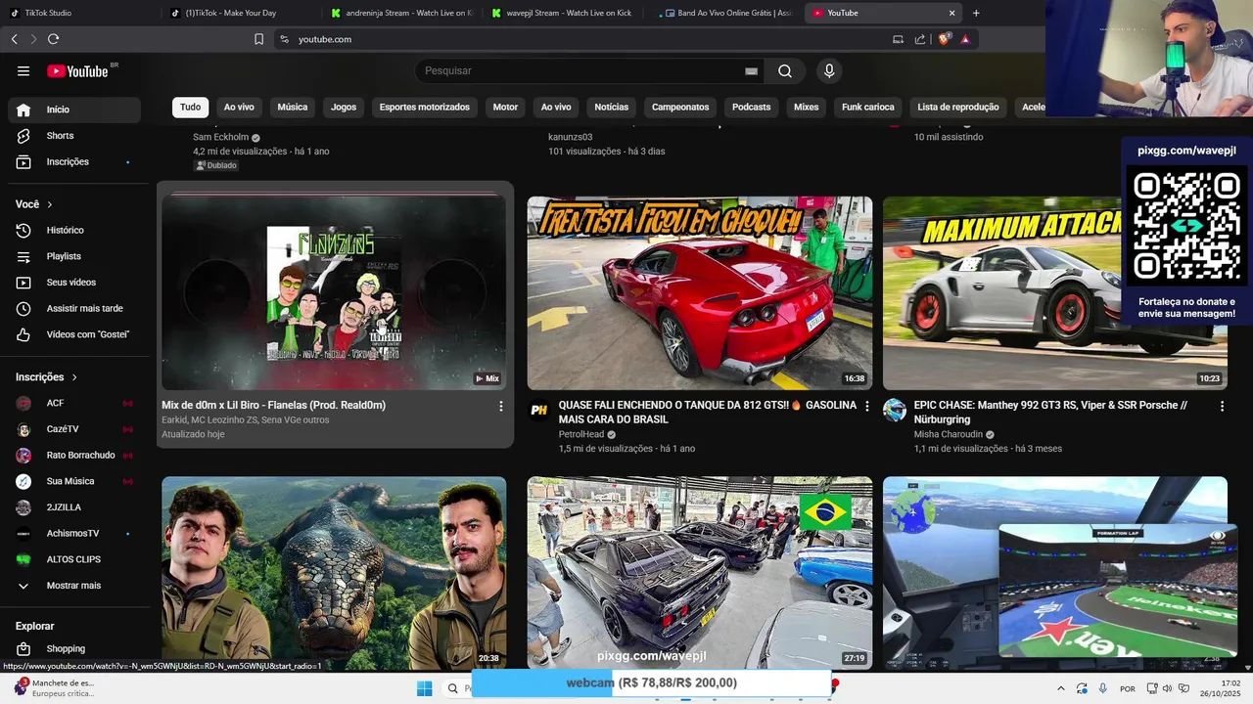Select the Jogos filter chip

pyautogui.click(x=344, y=108)
